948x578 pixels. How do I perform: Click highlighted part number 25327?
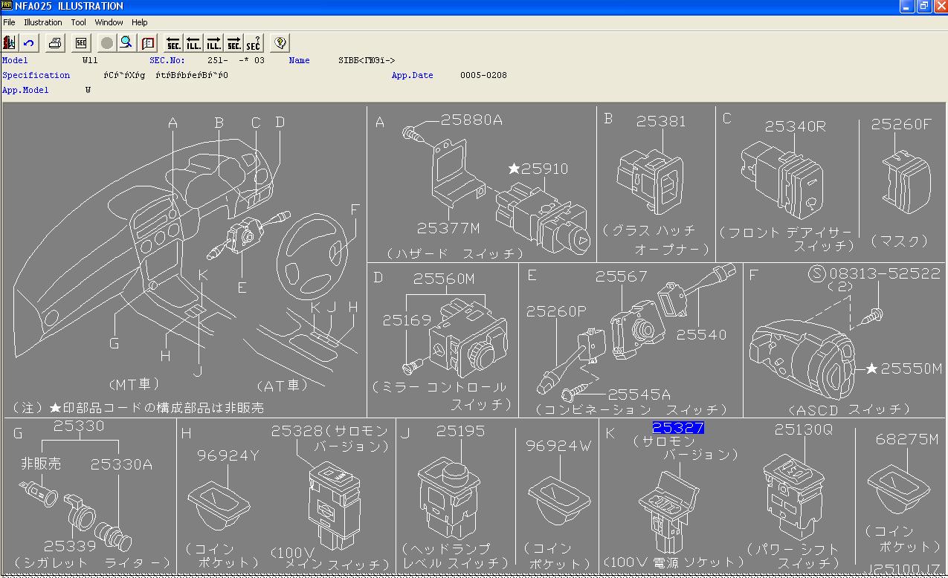click(x=678, y=428)
